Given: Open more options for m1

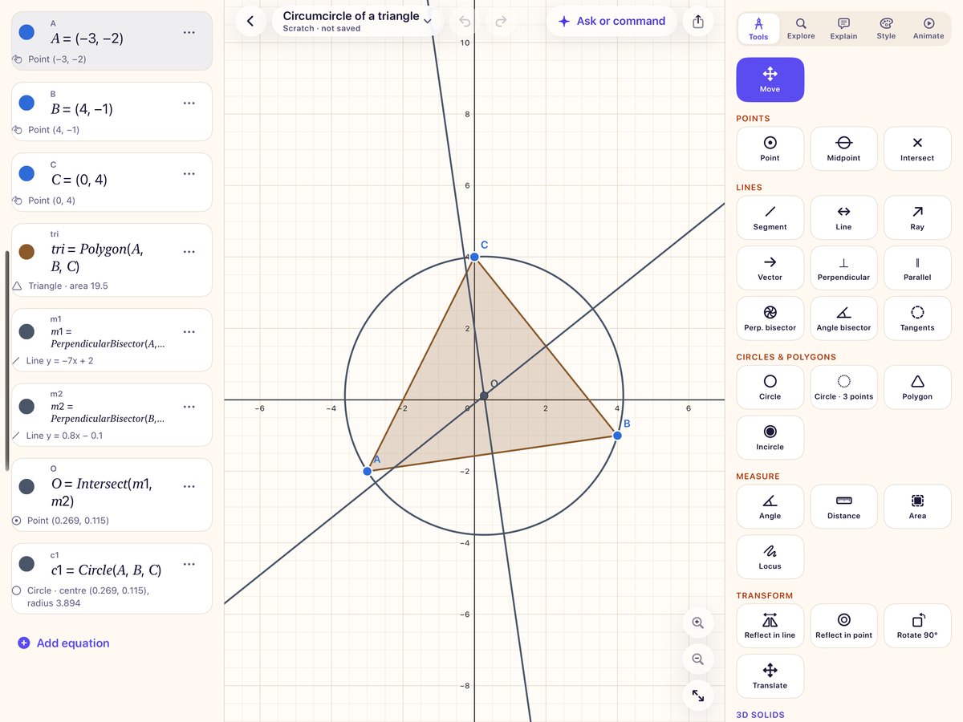Looking at the screenshot, I should coord(189,331).
